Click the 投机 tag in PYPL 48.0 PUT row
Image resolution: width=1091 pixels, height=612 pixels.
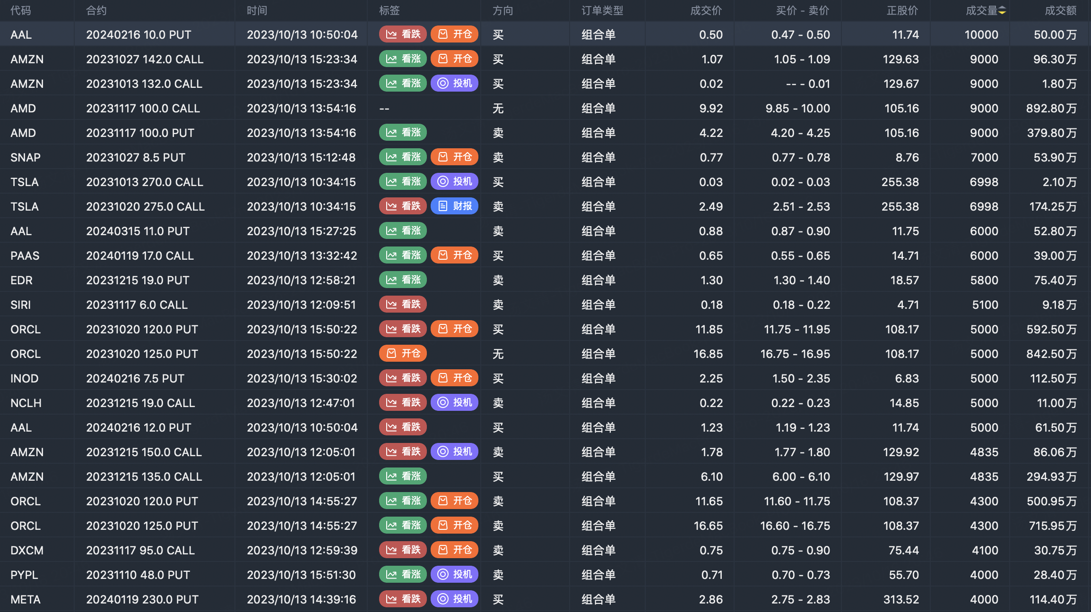[x=455, y=574]
